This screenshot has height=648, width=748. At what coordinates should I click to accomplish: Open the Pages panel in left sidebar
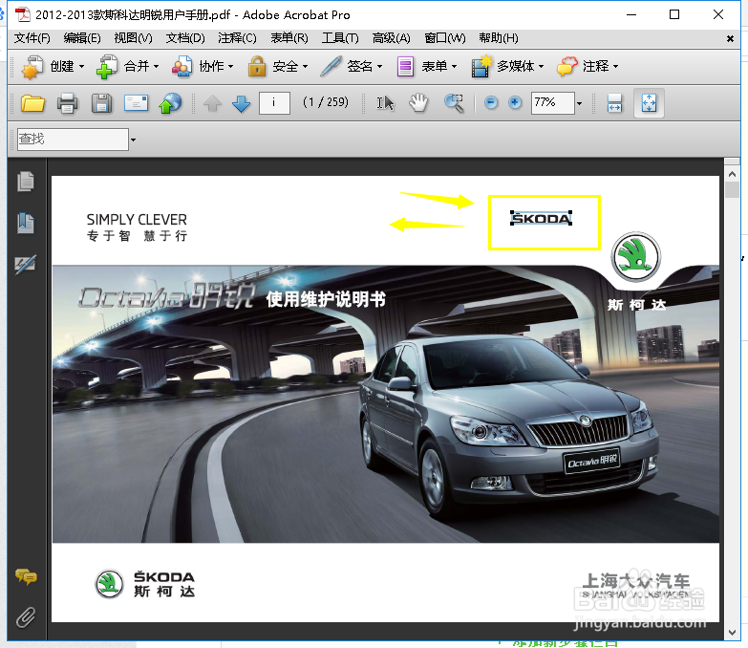coord(25,182)
